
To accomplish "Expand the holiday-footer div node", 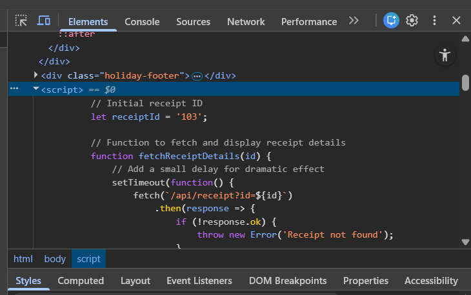I will 35,75.
